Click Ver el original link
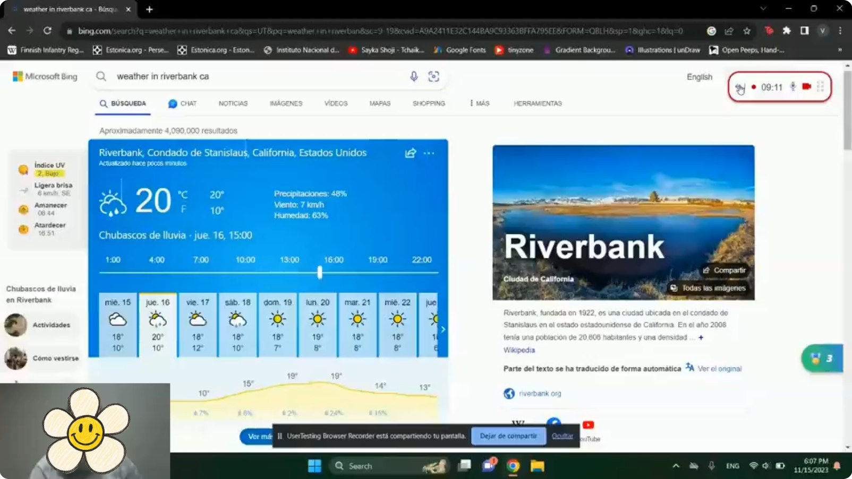Screen dimensions: 852x479 (719, 369)
